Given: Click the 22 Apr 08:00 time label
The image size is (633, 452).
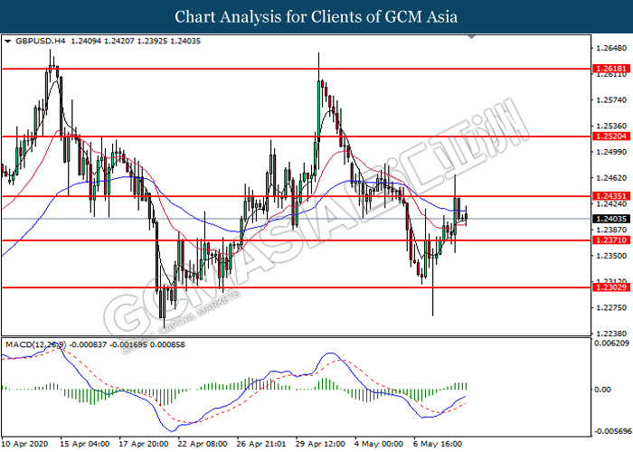Looking at the screenshot, I should pyautogui.click(x=203, y=444).
